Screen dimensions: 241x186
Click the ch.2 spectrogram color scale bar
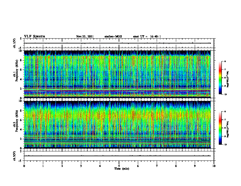click(220, 128)
